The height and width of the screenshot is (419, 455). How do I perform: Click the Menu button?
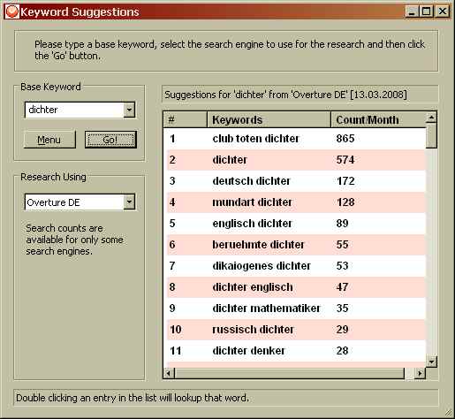point(49,140)
